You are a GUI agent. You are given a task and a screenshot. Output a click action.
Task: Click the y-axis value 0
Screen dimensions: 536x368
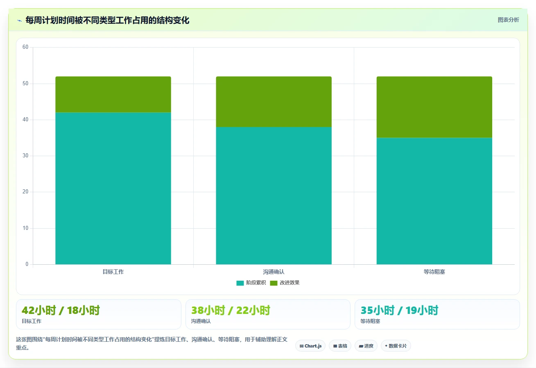pos(27,264)
